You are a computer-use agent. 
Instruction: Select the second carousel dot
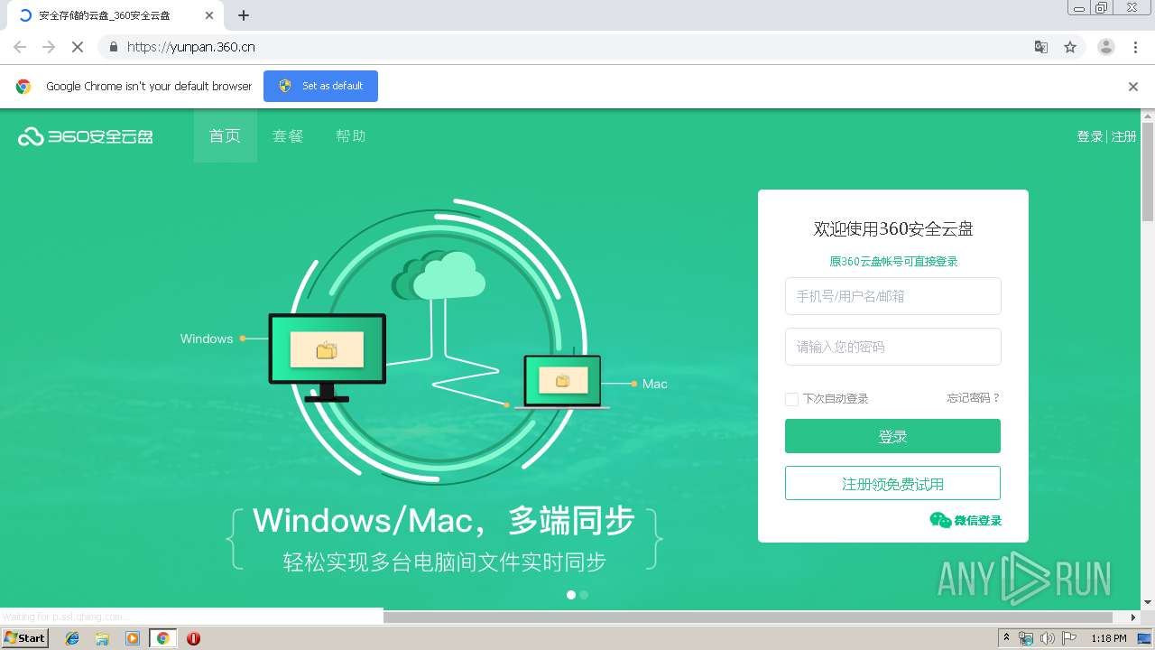tap(584, 595)
